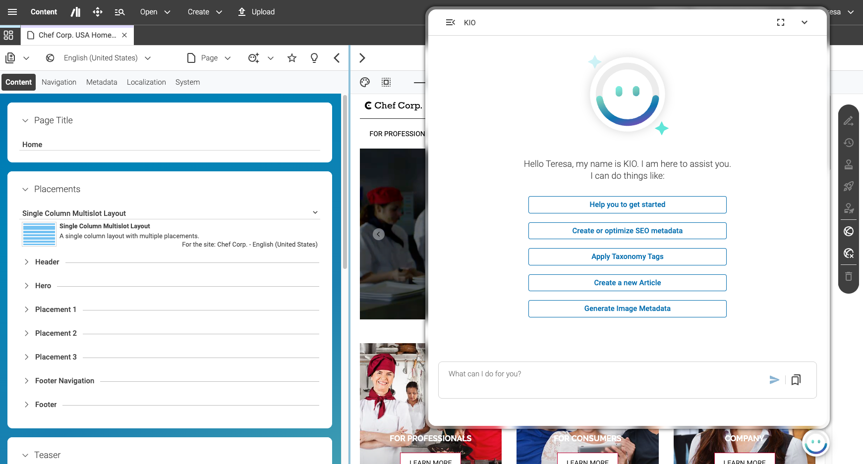
Task: Send the KIO message with arrow icon
Action: tap(774, 380)
